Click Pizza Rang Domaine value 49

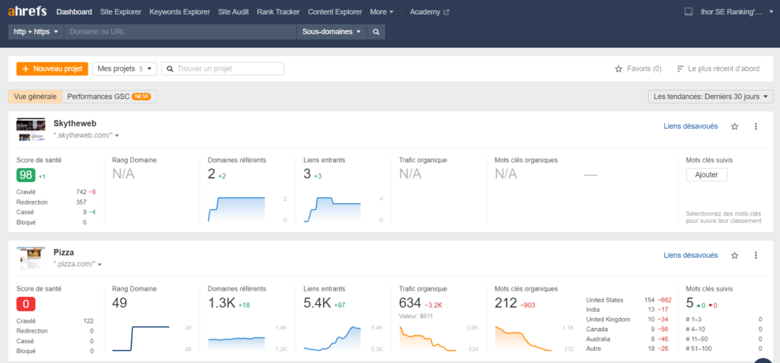(x=120, y=303)
